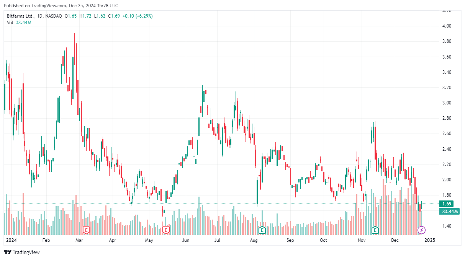465x259 pixels.
Task: Click the Jul label on the time axis
Action: [217, 240]
